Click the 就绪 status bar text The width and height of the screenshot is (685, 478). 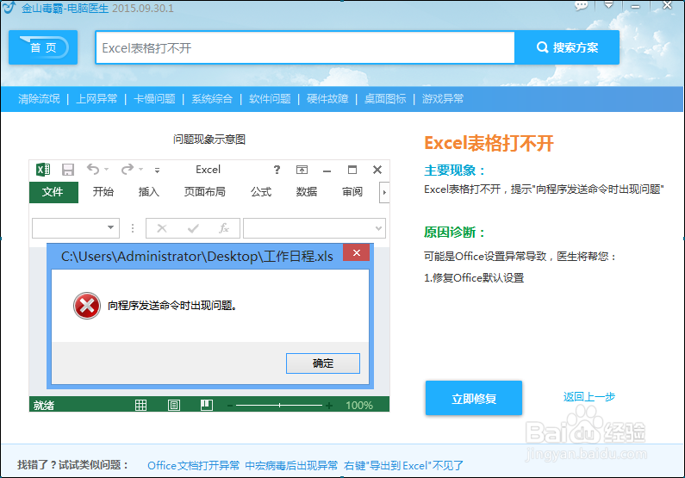pyautogui.click(x=44, y=406)
